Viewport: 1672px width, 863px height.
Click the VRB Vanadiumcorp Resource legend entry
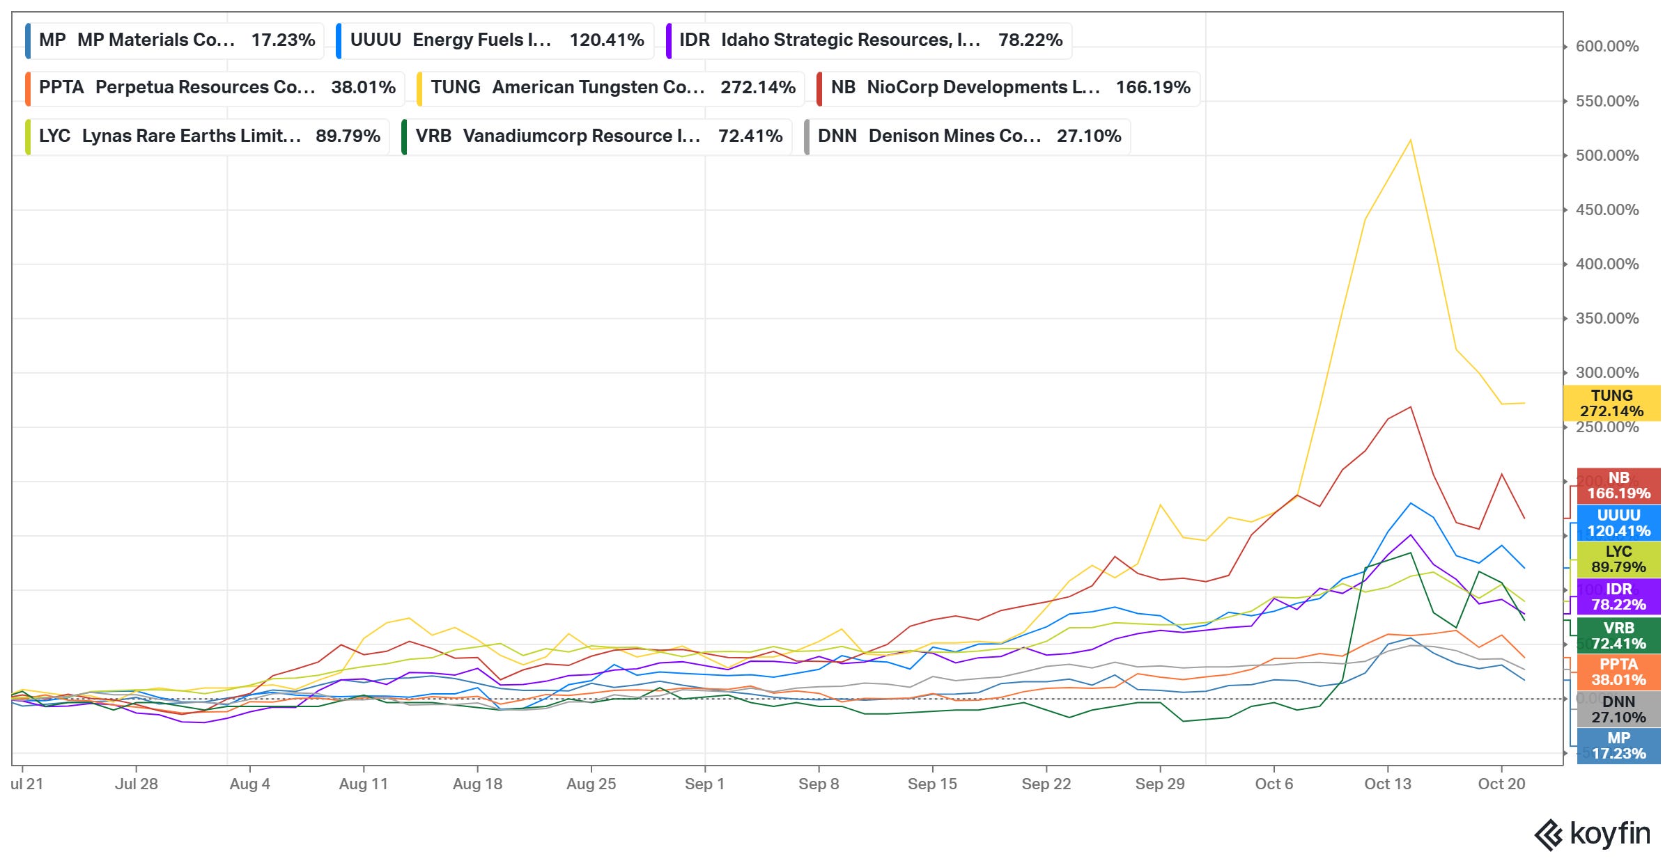(x=598, y=136)
